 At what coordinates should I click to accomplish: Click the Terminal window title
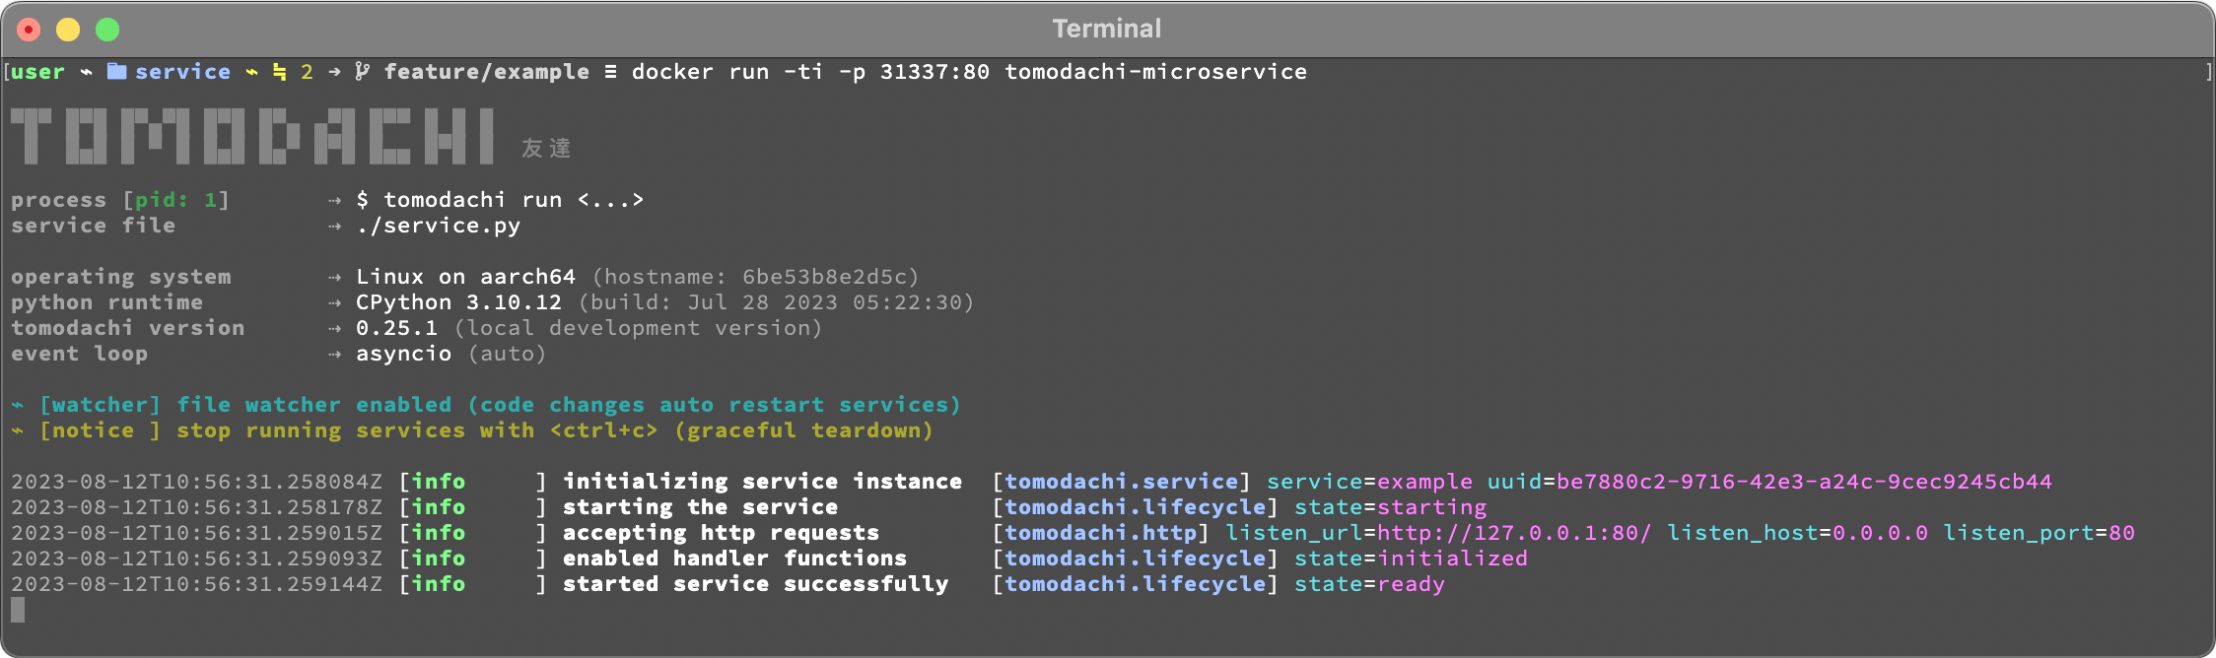pos(1107,29)
